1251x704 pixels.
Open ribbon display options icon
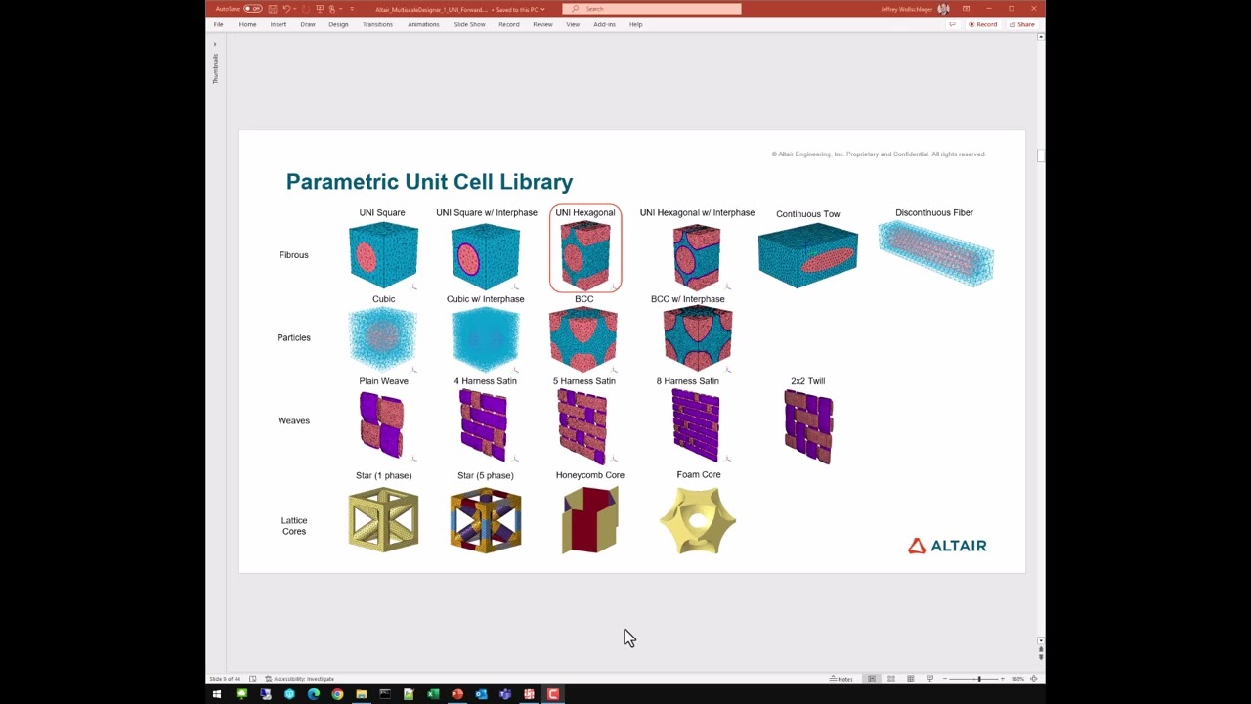tap(966, 9)
